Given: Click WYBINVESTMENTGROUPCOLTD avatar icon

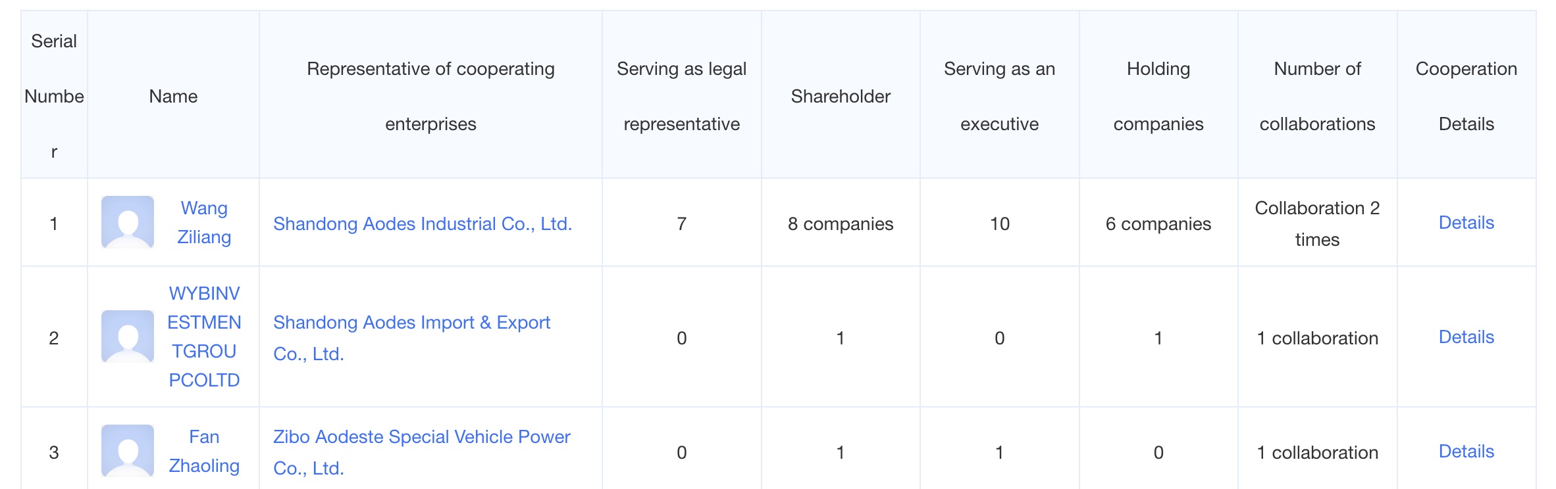Looking at the screenshot, I should click(x=128, y=337).
